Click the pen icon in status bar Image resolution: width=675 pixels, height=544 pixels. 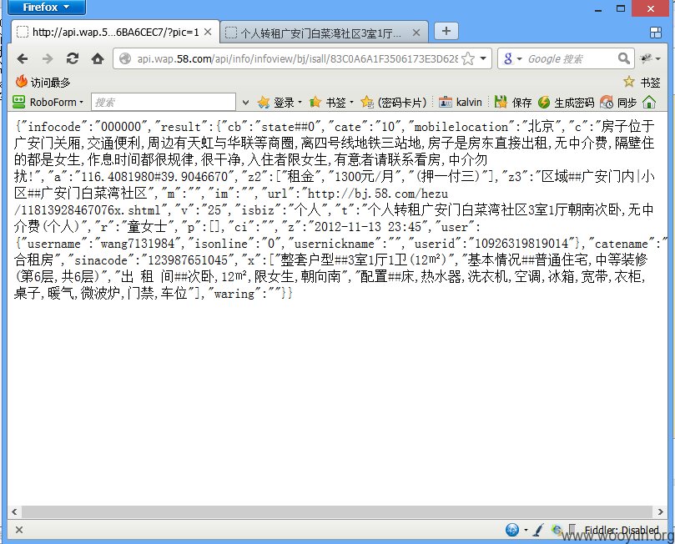tap(538, 530)
